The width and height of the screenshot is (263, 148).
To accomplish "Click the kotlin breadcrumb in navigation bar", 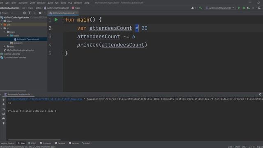I will click(38, 8).
